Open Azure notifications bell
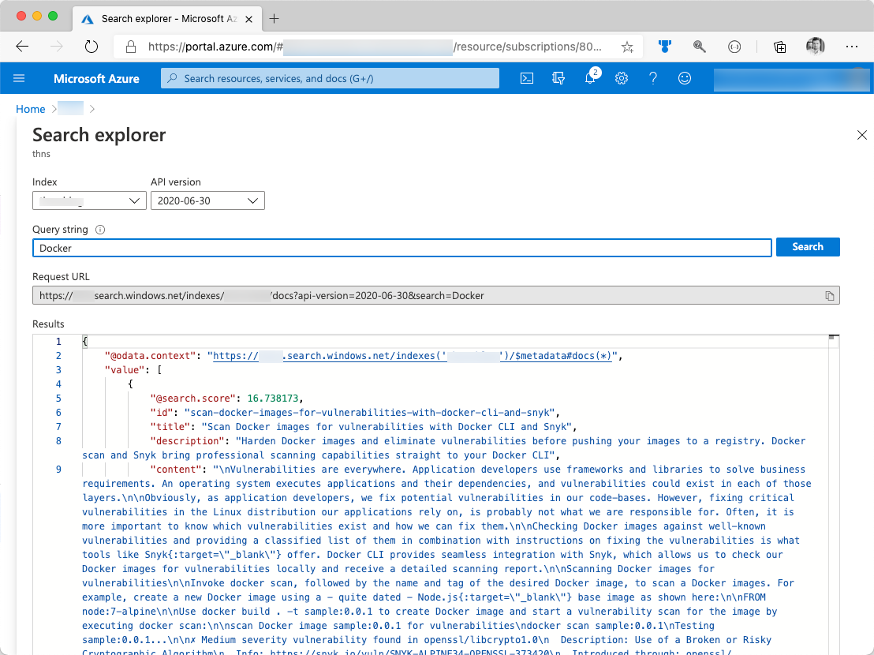 (590, 78)
